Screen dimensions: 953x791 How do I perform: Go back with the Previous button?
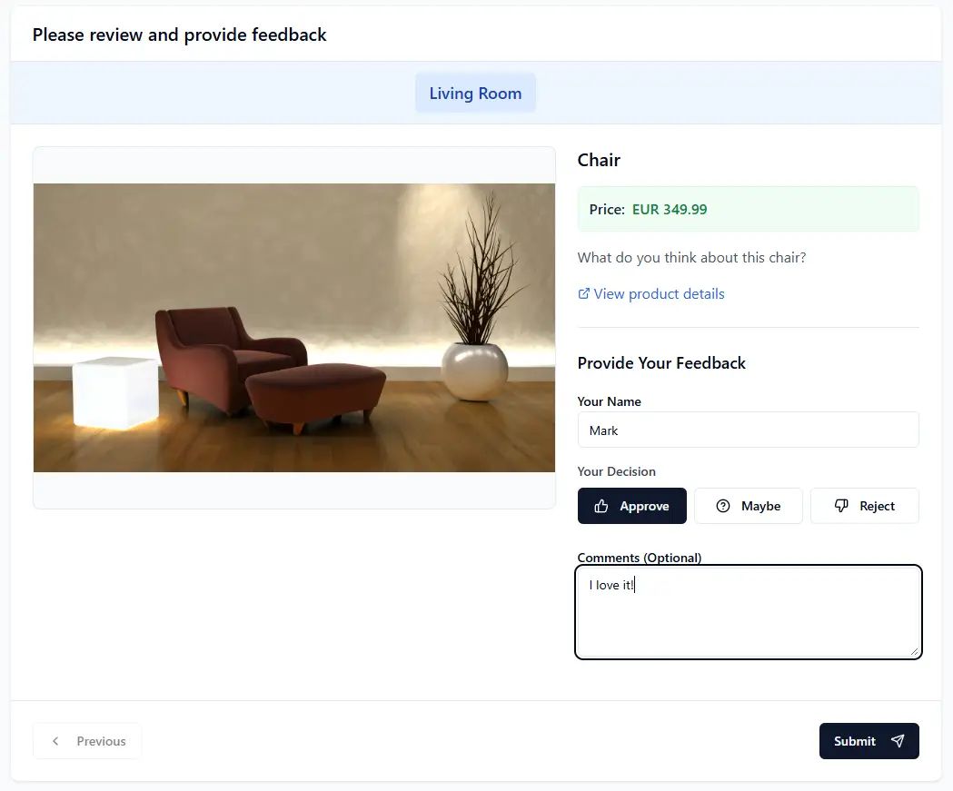click(x=87, y=741)
